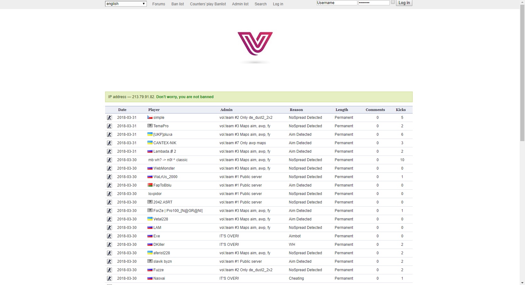
Task: Click the country flag next to simple
Action: point(150,117)
